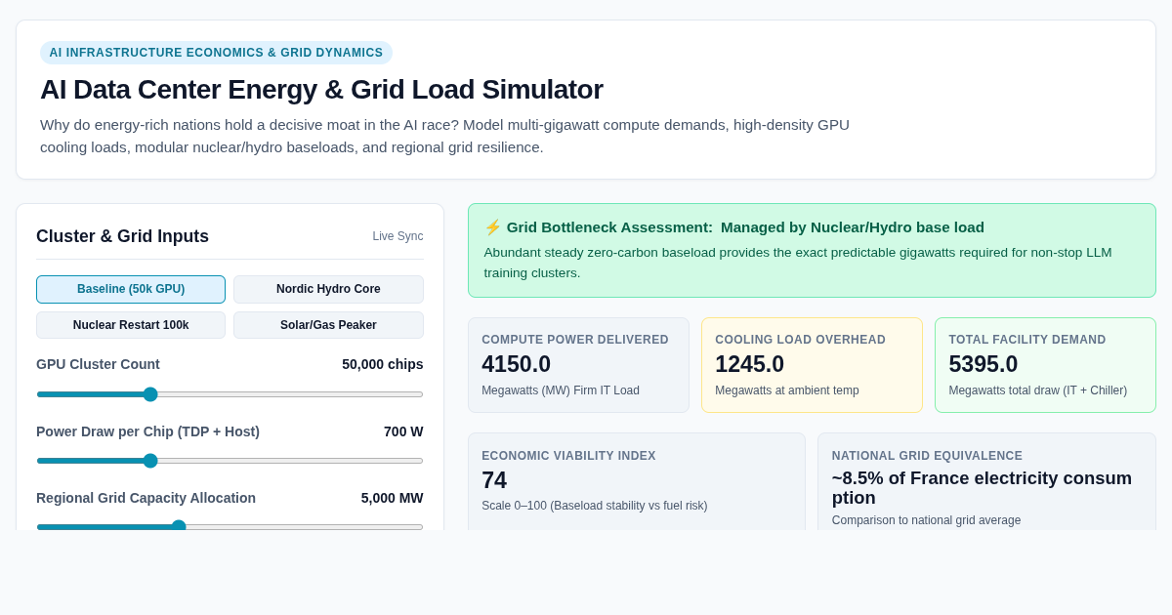The width and height of the screenshot is (1172, 615).
Task: Click the zero-carbon baseload description text
Action: [798, 263]
